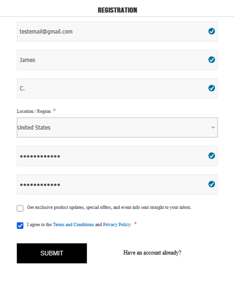Click the Have an account already link
The image size is (236, 282).
point(152,253)
